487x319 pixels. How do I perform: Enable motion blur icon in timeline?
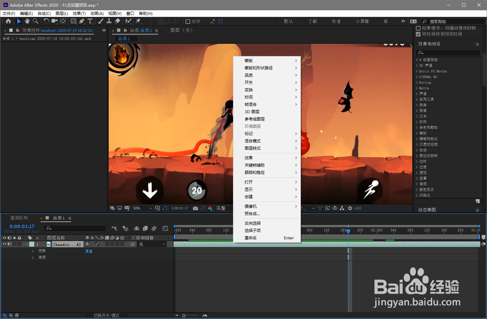click(154, 228)
